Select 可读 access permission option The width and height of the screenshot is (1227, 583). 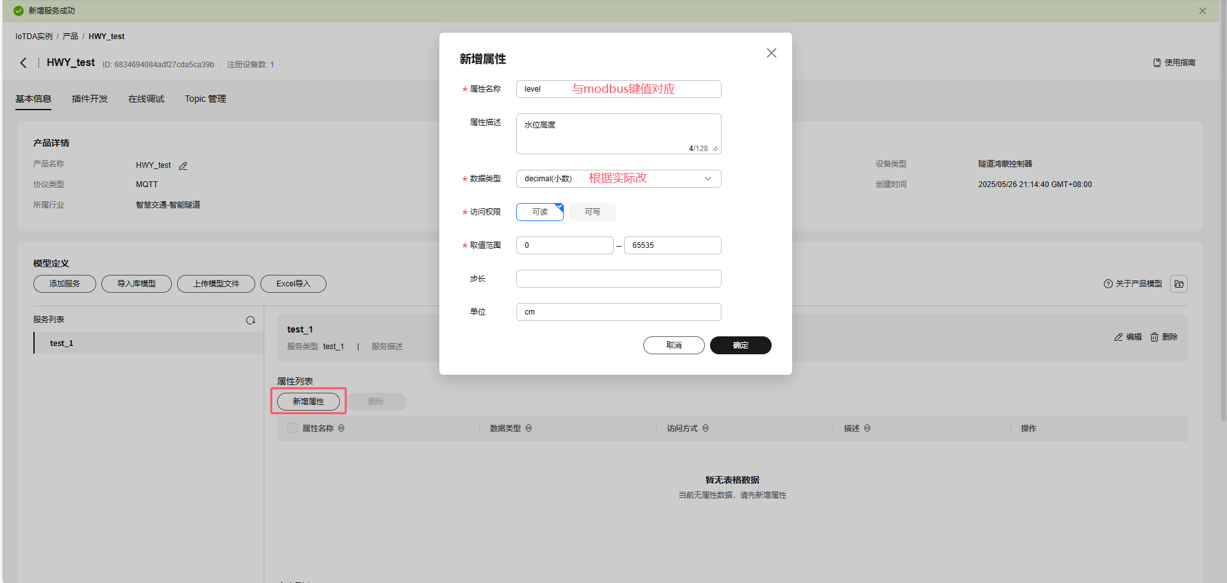coord(540,212)
